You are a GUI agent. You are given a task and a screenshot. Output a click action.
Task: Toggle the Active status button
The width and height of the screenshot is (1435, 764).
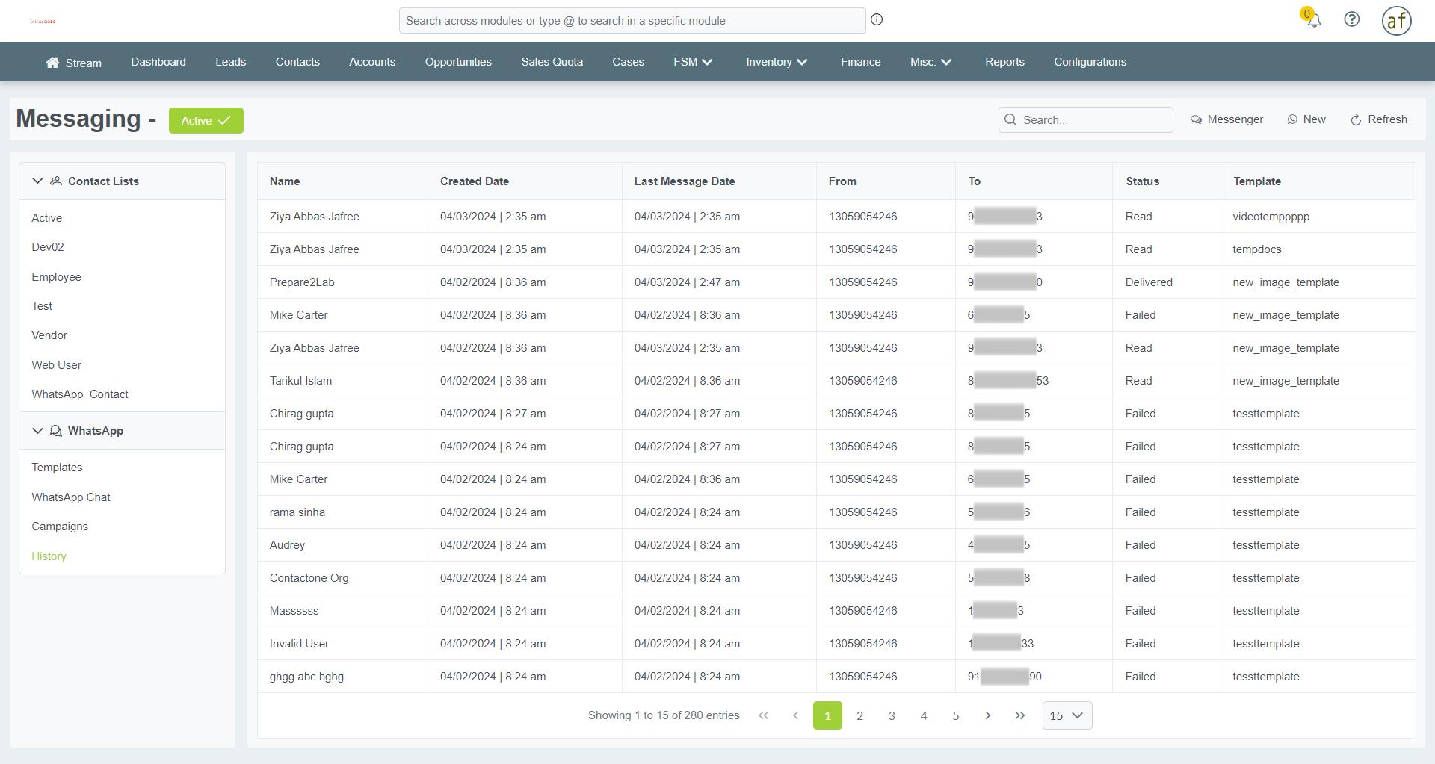(206, 121)
